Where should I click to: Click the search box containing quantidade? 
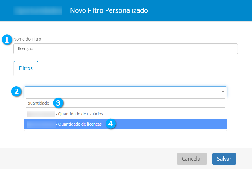point(126,103)
